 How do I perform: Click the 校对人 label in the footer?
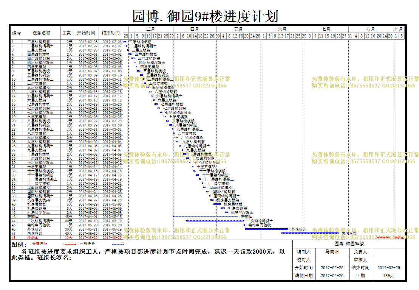coord(304,260)
